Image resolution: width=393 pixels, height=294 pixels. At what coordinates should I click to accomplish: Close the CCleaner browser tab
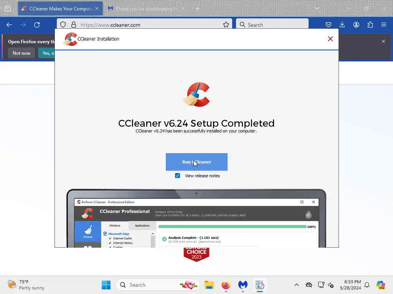[x=97, y=8]
